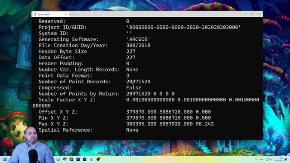Click 'None' beside Spatial Reference
The height and width of the screenshot is (163, 290).
point(132,130)
